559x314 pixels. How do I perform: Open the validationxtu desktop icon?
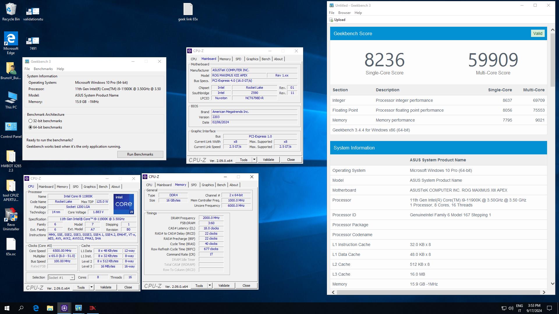pyautogui.click(x=33, y=14)
